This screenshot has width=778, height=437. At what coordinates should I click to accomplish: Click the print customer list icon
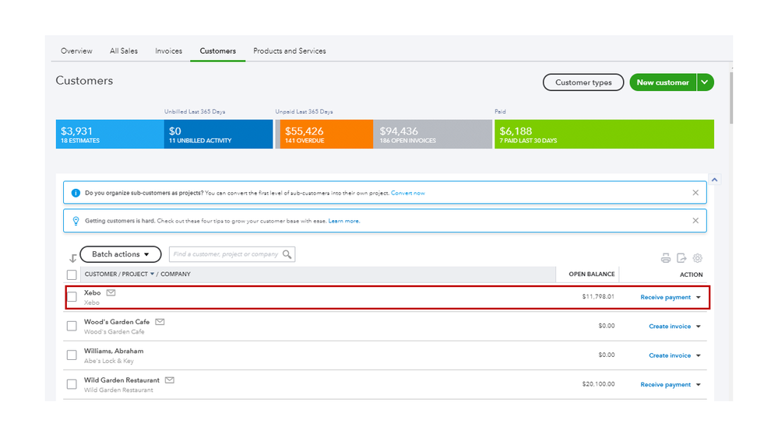[666, 258]
